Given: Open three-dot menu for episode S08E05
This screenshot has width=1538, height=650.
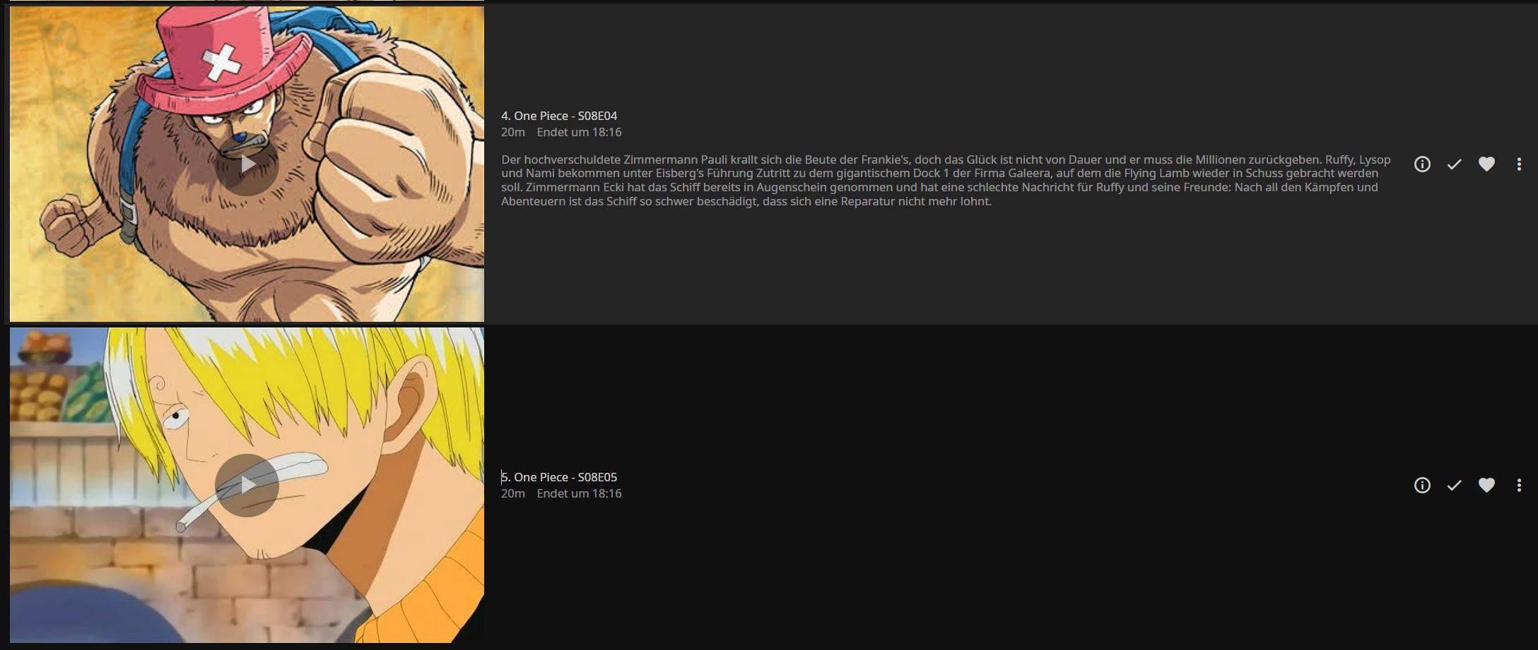Looking at the screenshot, I should point(1519,485).
